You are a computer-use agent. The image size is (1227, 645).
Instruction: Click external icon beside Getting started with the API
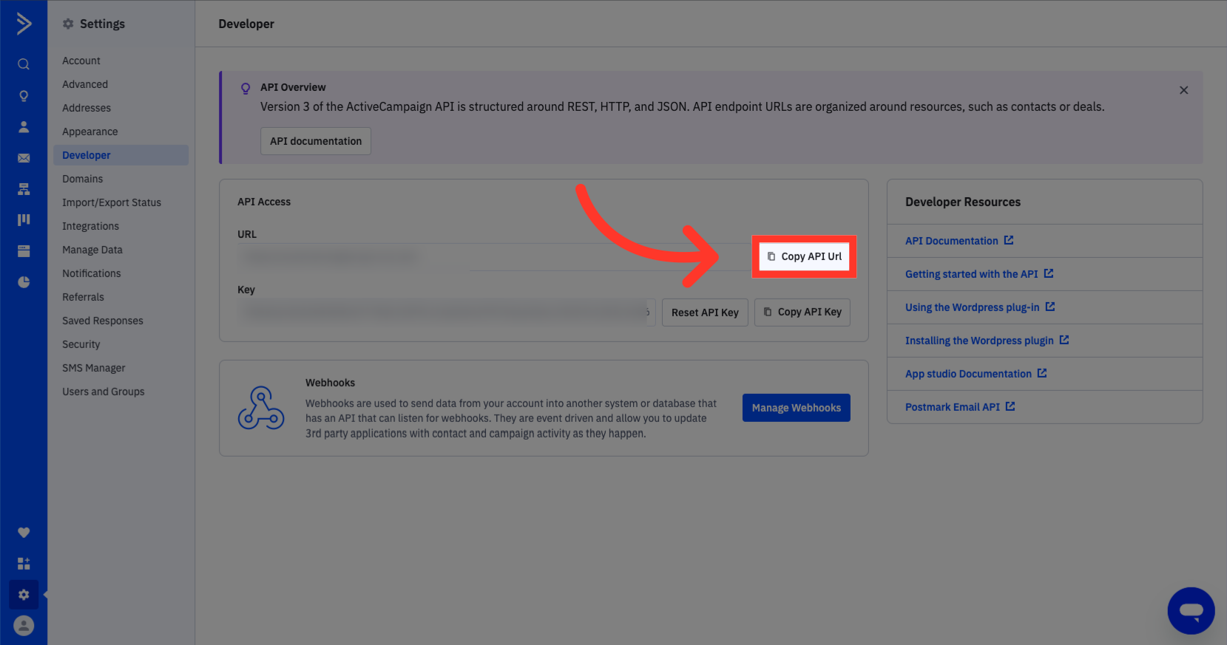(1049, 273)
